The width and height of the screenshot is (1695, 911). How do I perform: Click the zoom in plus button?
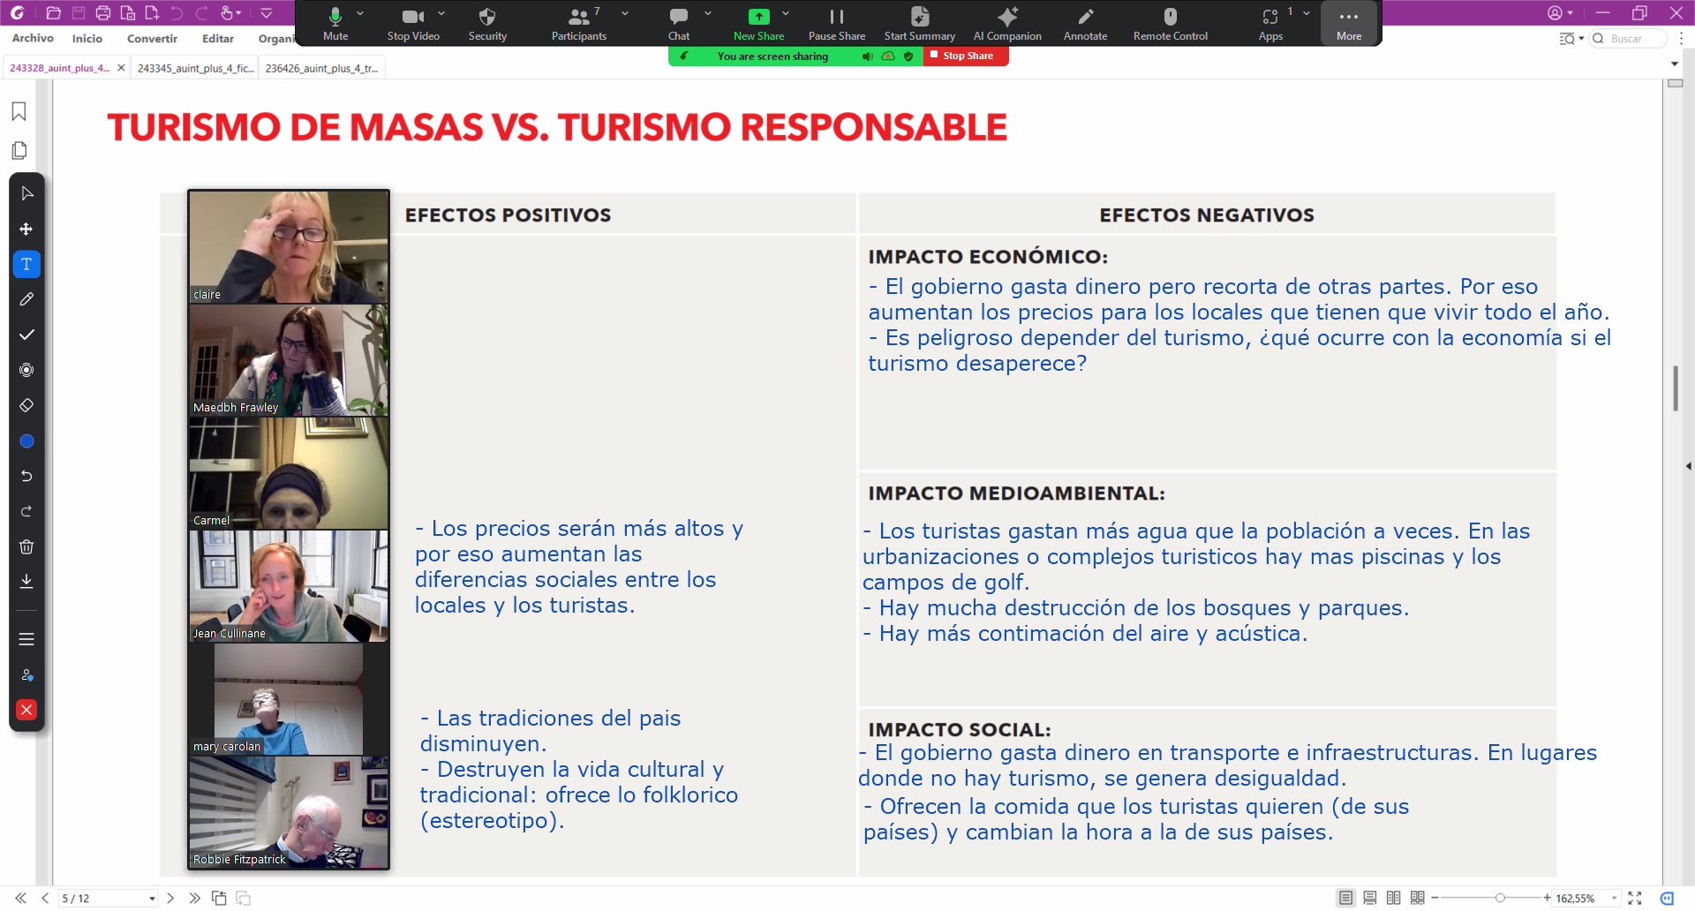coord(1548,898)
